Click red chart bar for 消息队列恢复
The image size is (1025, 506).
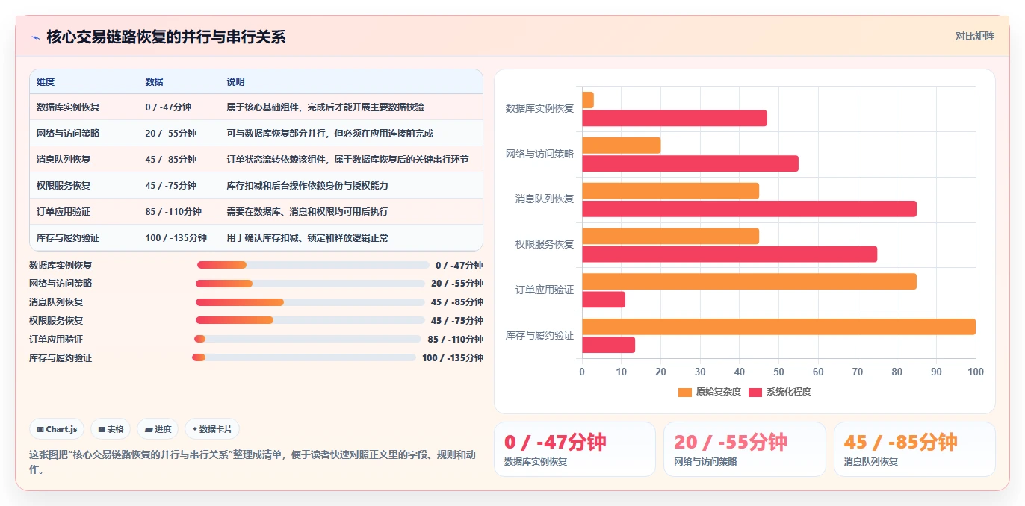point(749,209)
